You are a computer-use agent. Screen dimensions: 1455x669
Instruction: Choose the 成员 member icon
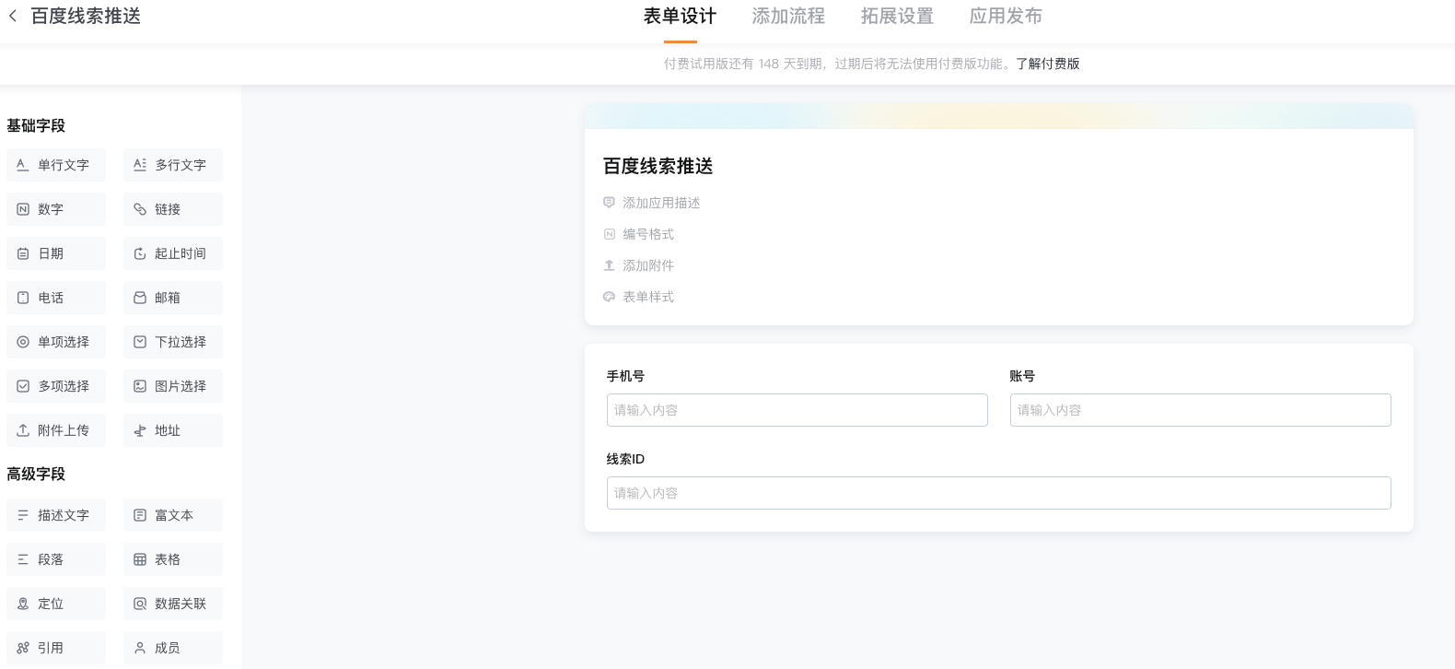pyautogui.click(x=140, y=648)
